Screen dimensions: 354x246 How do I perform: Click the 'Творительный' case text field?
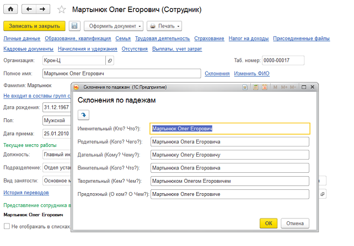click(x=229, y=181)
